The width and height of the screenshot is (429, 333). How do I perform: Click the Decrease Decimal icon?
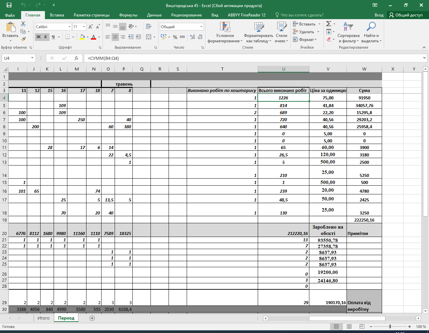coord(200,37)
